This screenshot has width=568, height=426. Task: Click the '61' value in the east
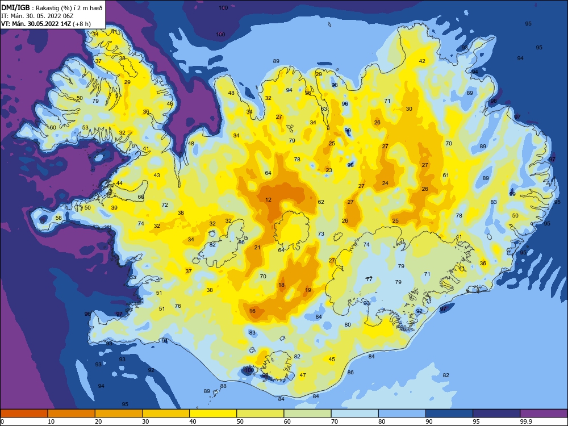coord(445,176)
